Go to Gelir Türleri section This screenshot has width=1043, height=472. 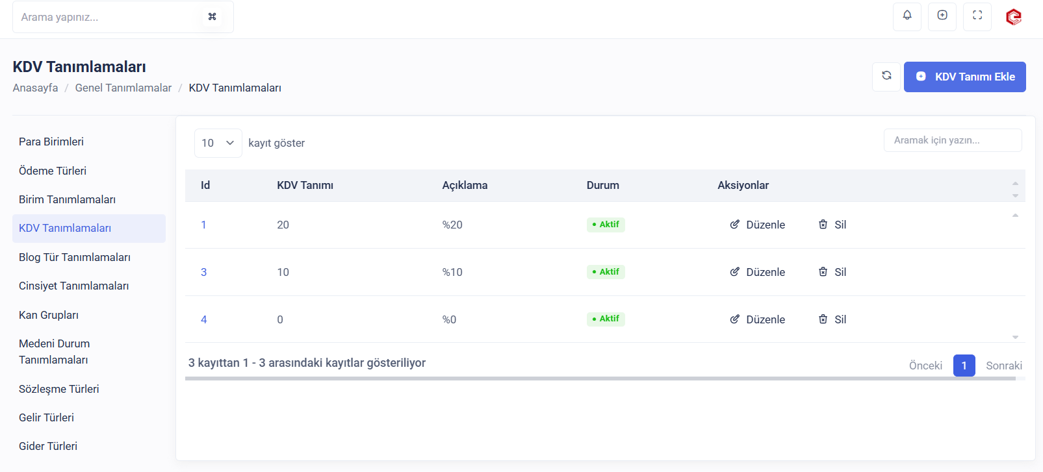[46, 417]
